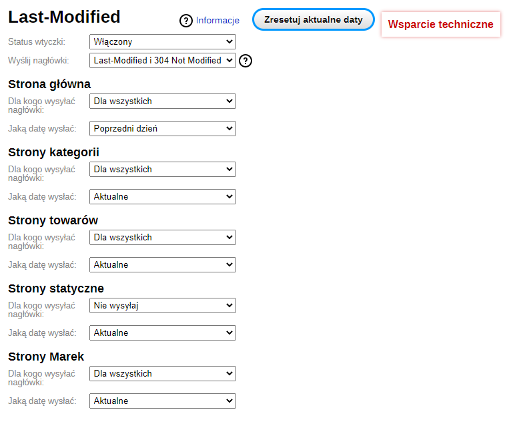Expand Strony statyczne date dropdown

coord(163,333)
